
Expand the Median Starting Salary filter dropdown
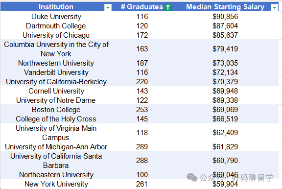coord(274,7)
